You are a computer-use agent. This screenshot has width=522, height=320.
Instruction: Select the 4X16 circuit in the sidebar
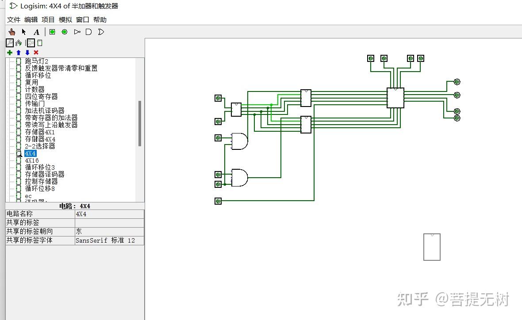click(x=30, y=160)
